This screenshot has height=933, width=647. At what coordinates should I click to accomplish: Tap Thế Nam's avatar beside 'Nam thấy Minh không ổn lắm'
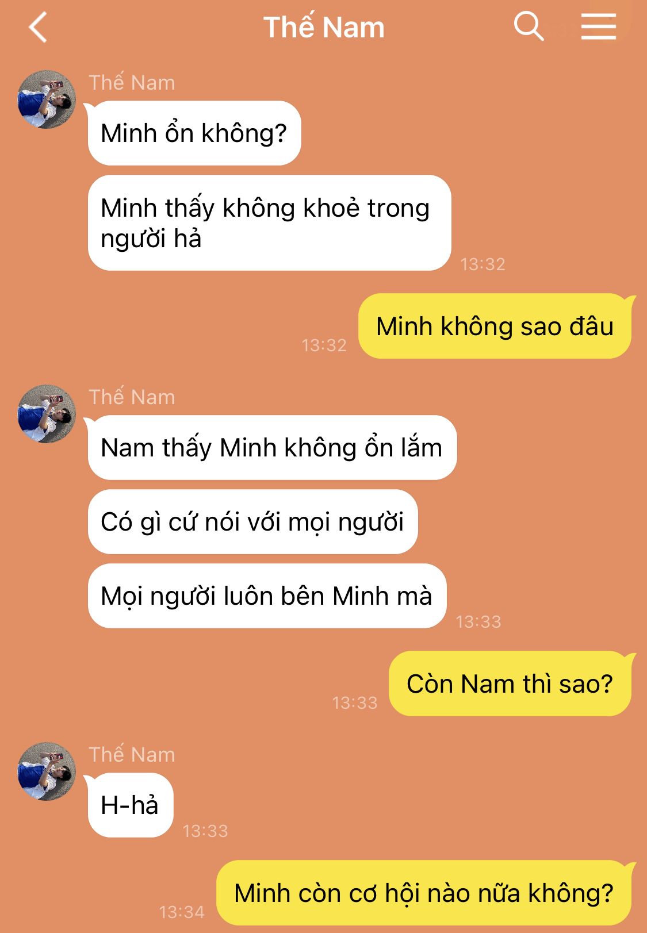point(47,414)
